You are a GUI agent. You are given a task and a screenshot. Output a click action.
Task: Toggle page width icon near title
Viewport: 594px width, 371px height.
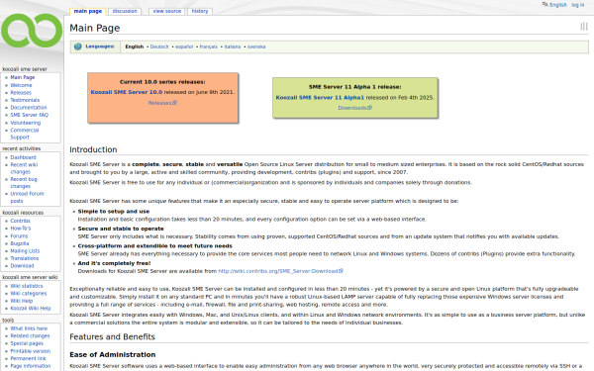[584, 27]
